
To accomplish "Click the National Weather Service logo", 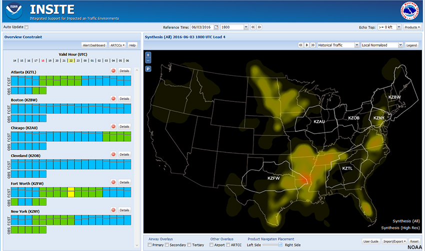I will [410, 11].
